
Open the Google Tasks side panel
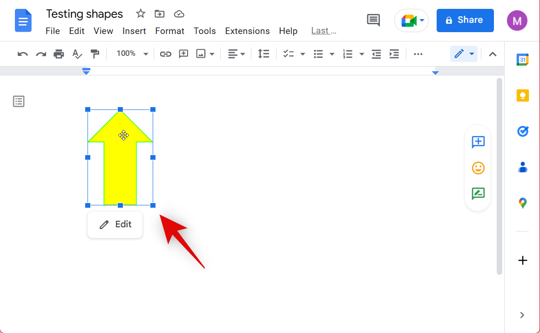522,131
